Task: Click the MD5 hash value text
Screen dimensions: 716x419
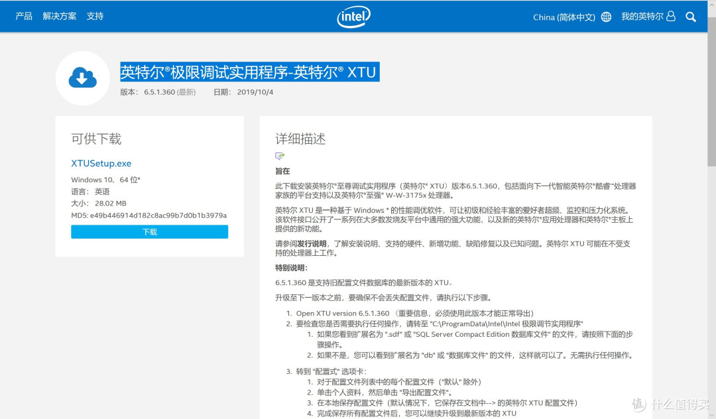Action: (x=158, y=215)
